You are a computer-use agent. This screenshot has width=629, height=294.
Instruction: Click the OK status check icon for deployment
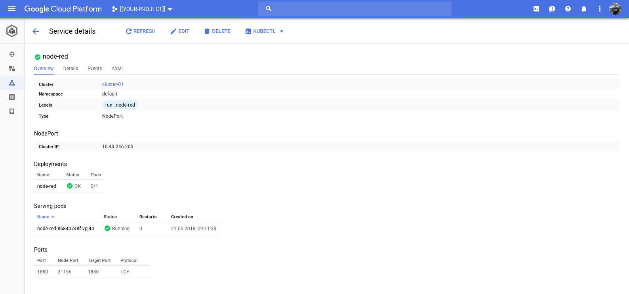tap(70, 186)
